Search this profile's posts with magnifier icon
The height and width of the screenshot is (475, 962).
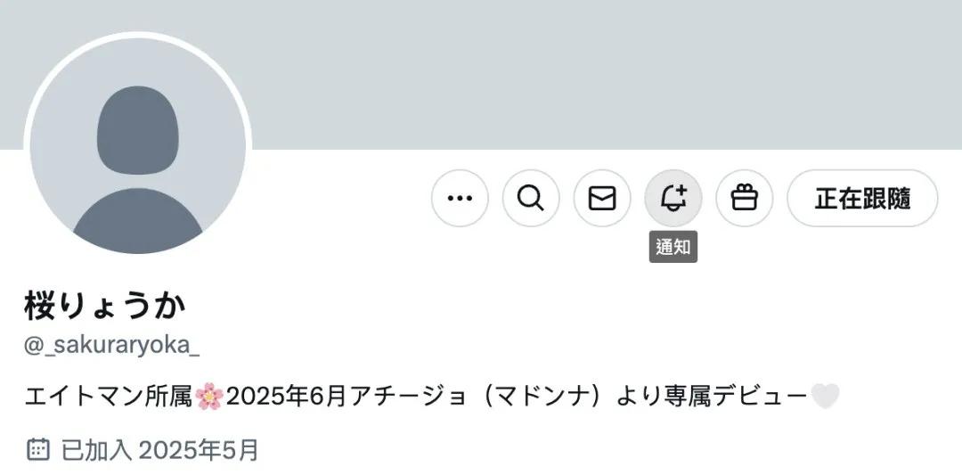pos(531,198)
